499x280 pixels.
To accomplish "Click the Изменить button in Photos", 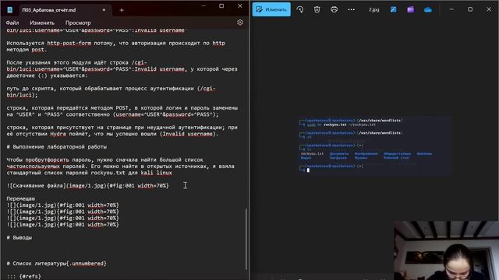I will 271,9.
